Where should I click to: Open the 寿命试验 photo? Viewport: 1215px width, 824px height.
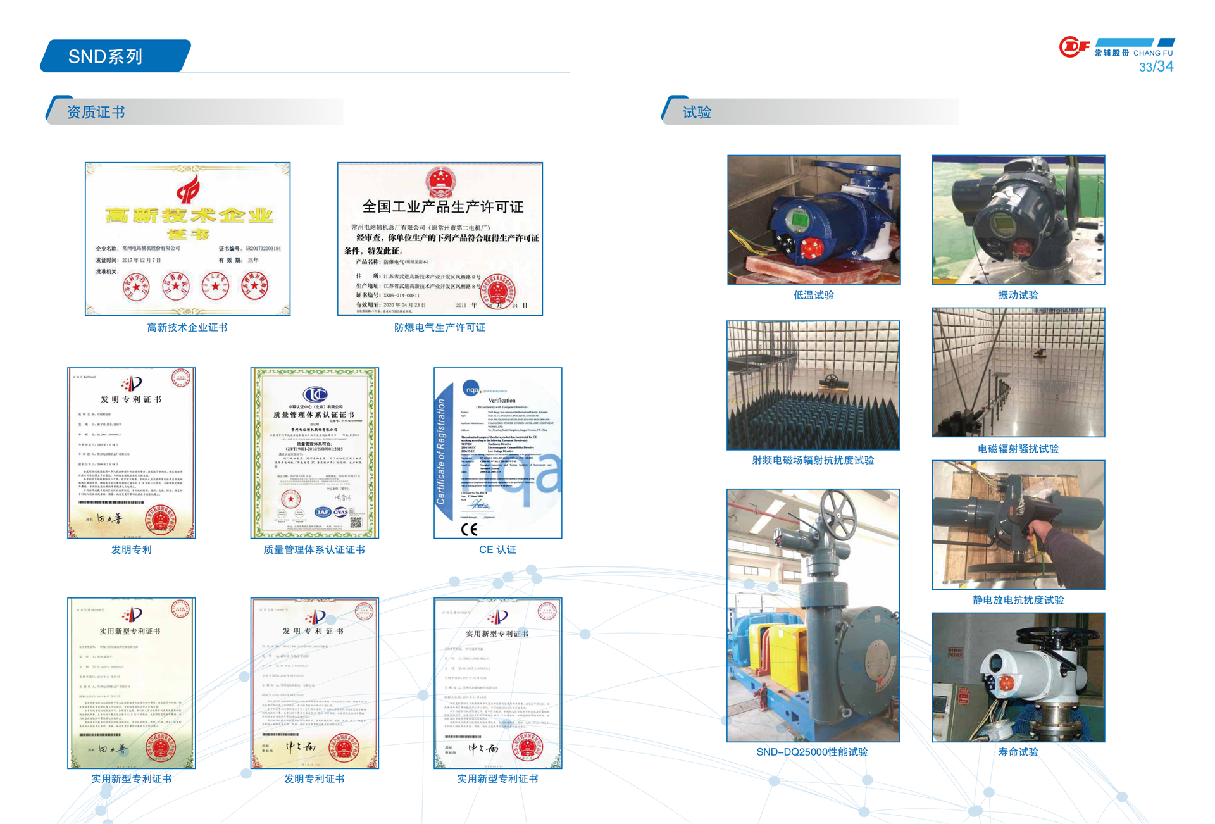click(x=1018, y=677)
